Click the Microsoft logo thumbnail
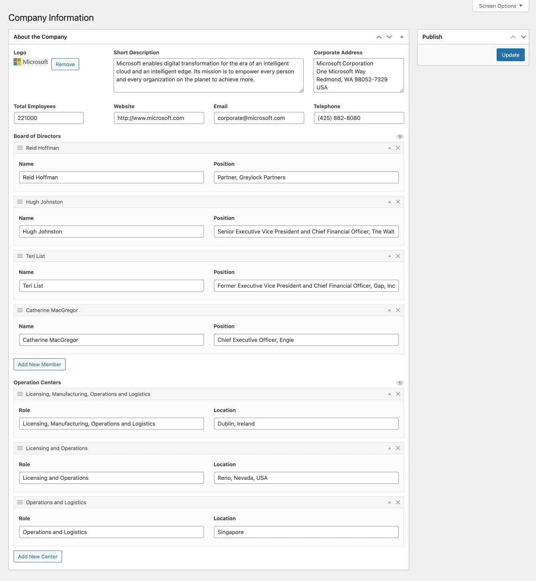The image size is (536, 581). [x=31, y=62]
